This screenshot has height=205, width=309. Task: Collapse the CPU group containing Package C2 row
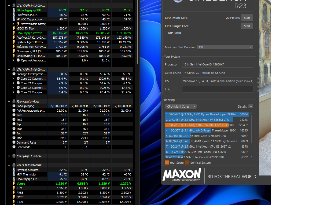point(9,69)
